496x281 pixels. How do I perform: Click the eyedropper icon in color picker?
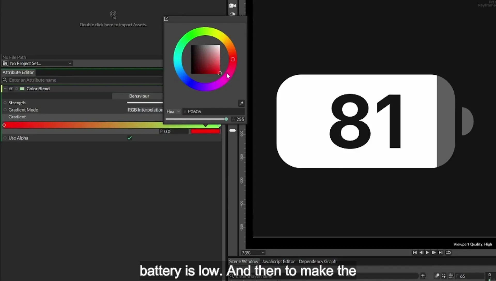[x=241, y=104]
